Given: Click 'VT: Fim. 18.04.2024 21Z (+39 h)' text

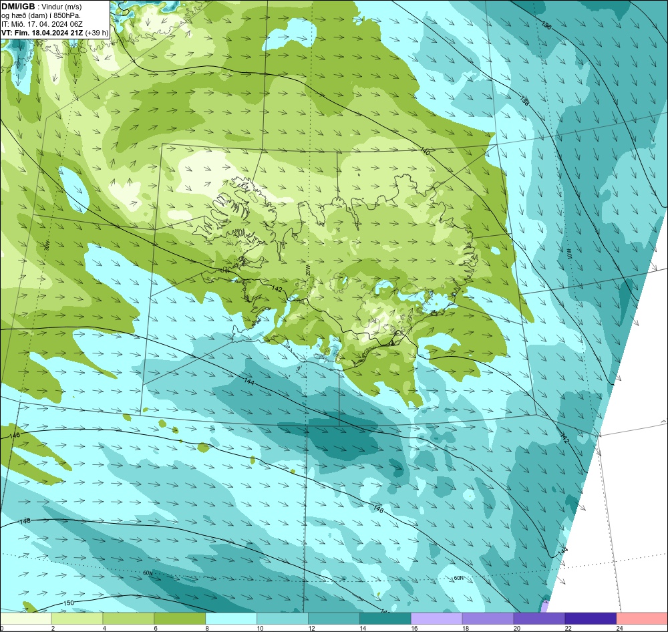Looking at the screenshot, I should coord(55,33).
